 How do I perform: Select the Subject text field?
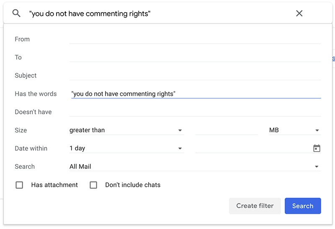[195, 75]
